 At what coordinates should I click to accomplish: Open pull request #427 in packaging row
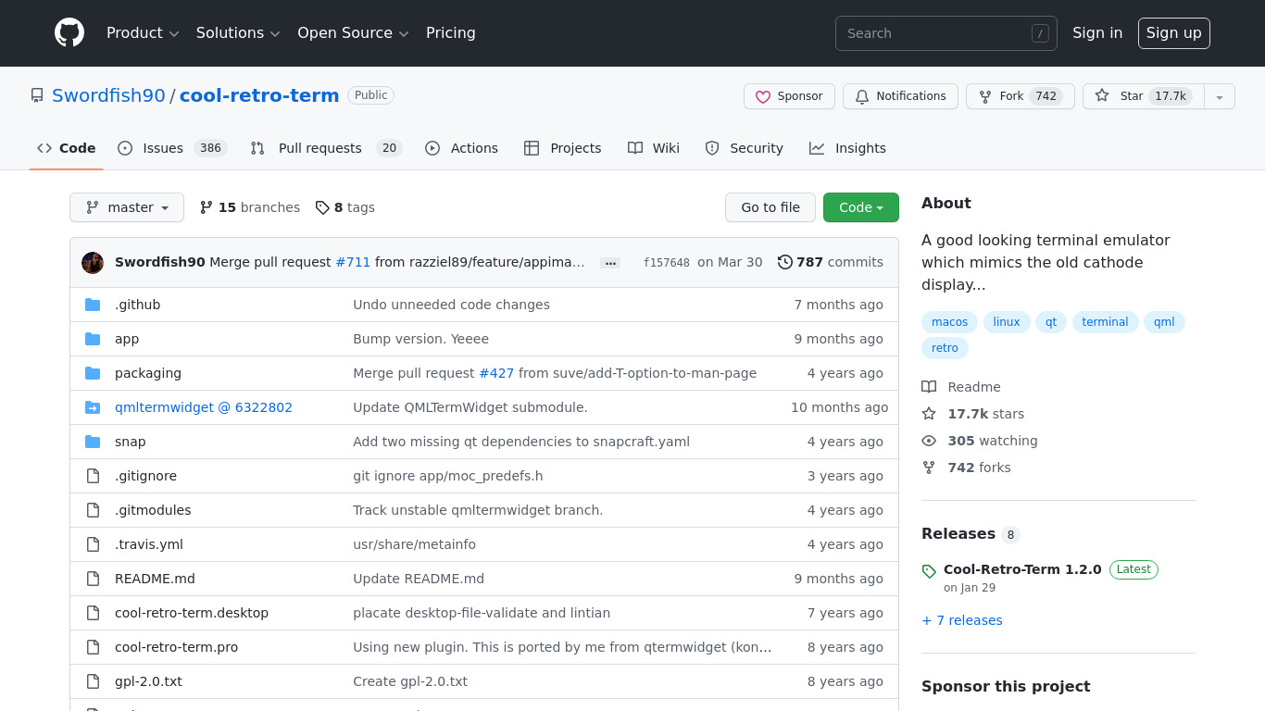point(496,373)
